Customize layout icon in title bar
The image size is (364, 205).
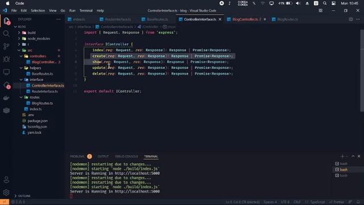click(x=321, y=11)
